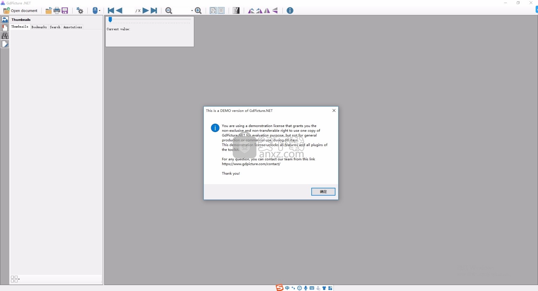Open search via binoculars sidebar icon
The height and width of the screenshot is (291, 538).
pyautogui.click(x=5, y=36)
